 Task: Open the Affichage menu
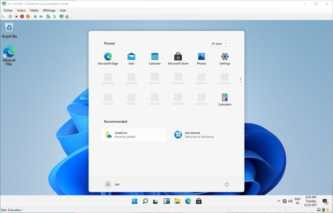[49, 10]
